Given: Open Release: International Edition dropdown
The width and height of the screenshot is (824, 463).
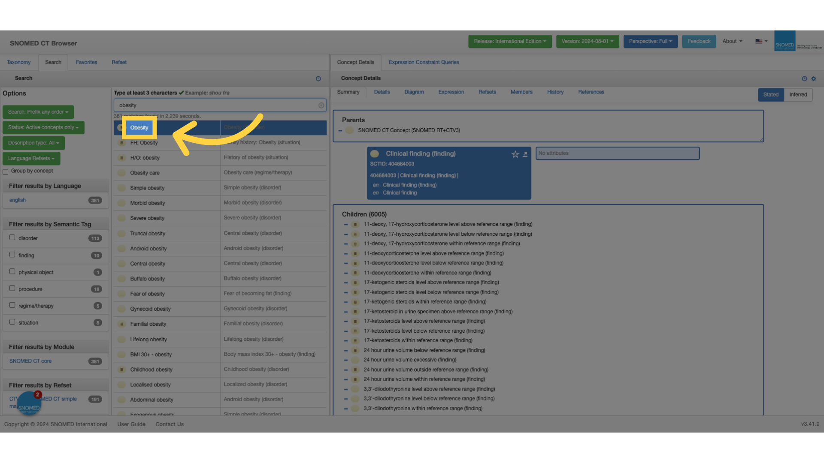Looking at the screenshot, I should 510,42.
